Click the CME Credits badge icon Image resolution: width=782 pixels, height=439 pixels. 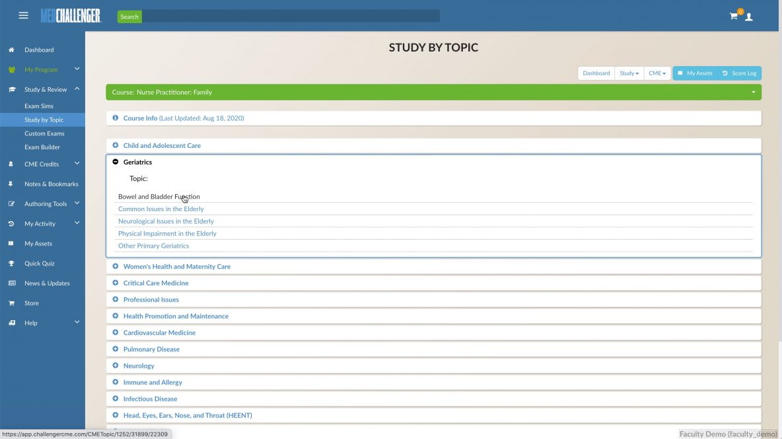pyautogui.click(x=11, y=164)
